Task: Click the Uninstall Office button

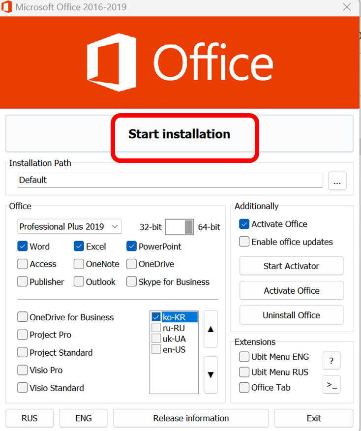Action: (292, 315)
